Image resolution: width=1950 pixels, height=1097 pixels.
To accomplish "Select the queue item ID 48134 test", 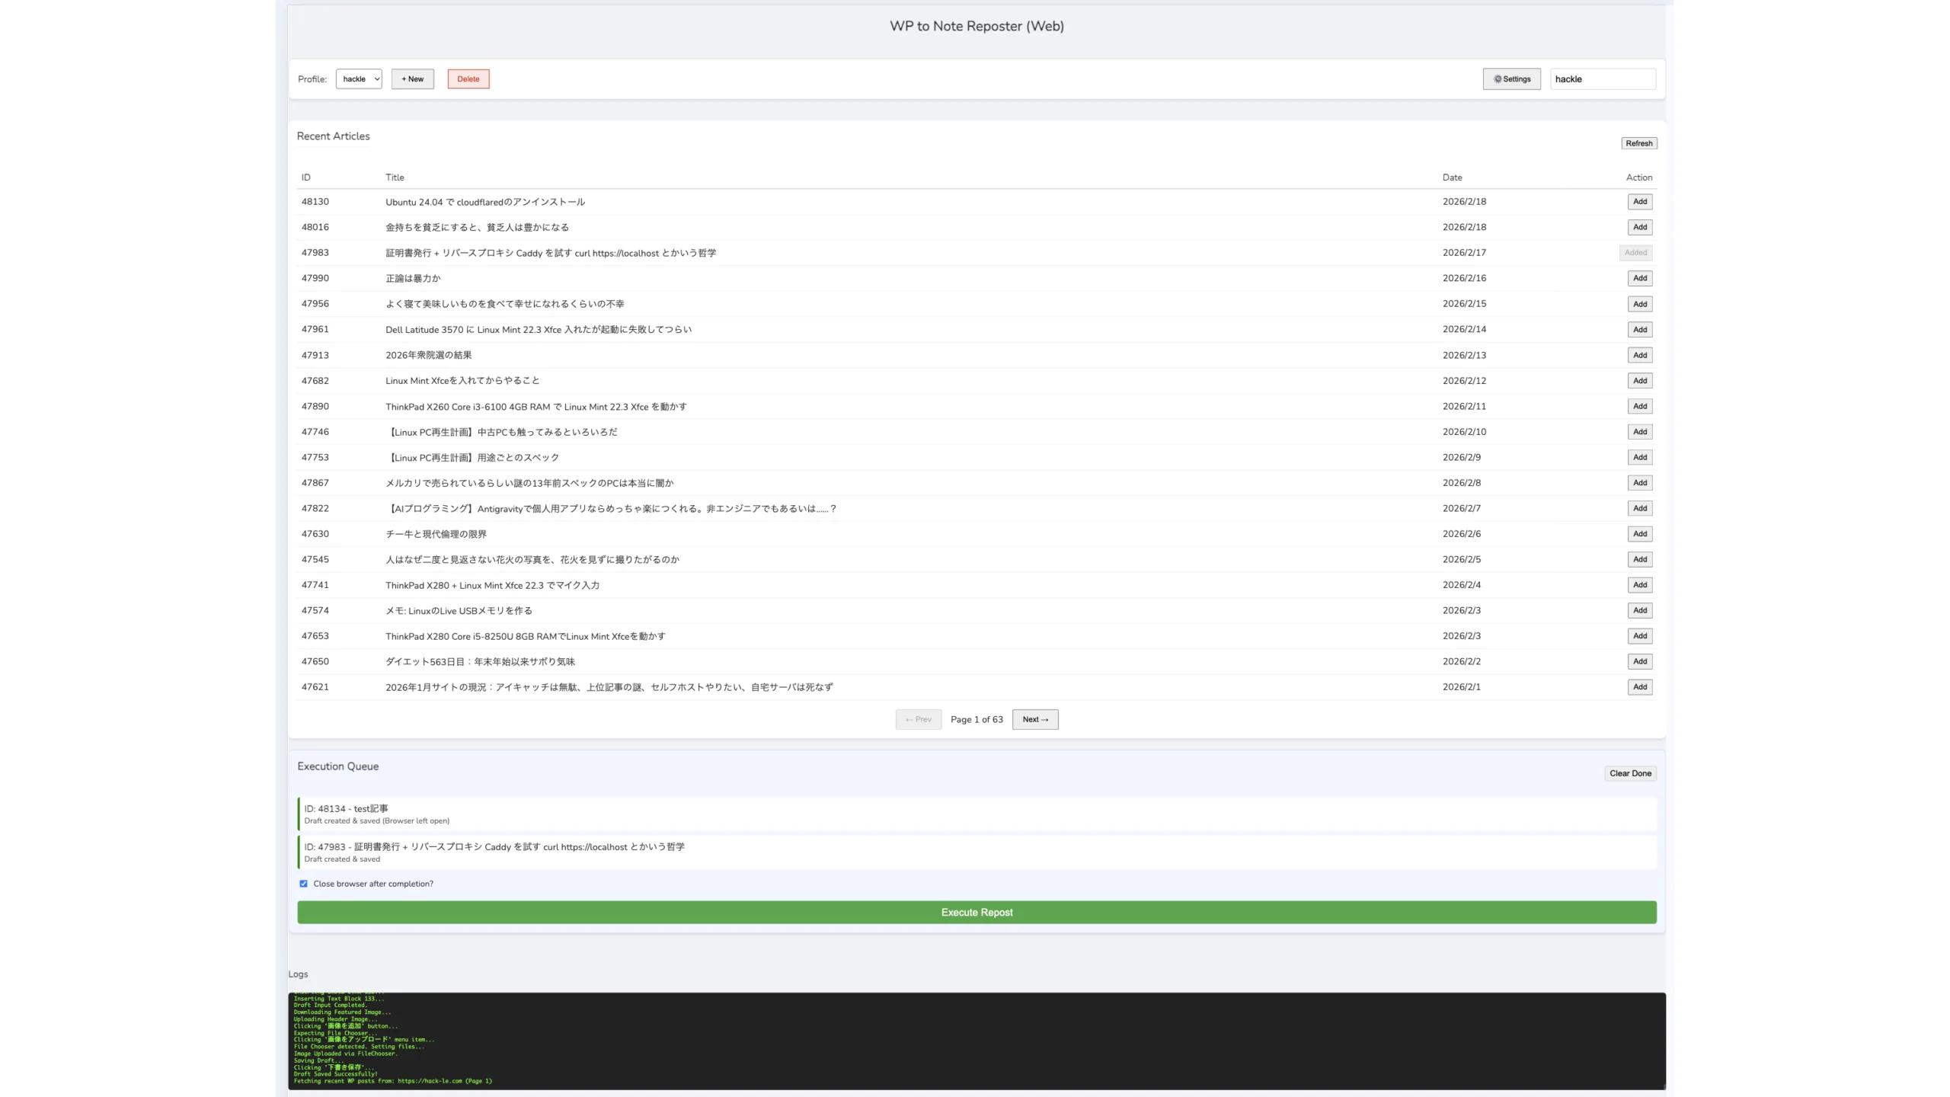I will (977, 814).
